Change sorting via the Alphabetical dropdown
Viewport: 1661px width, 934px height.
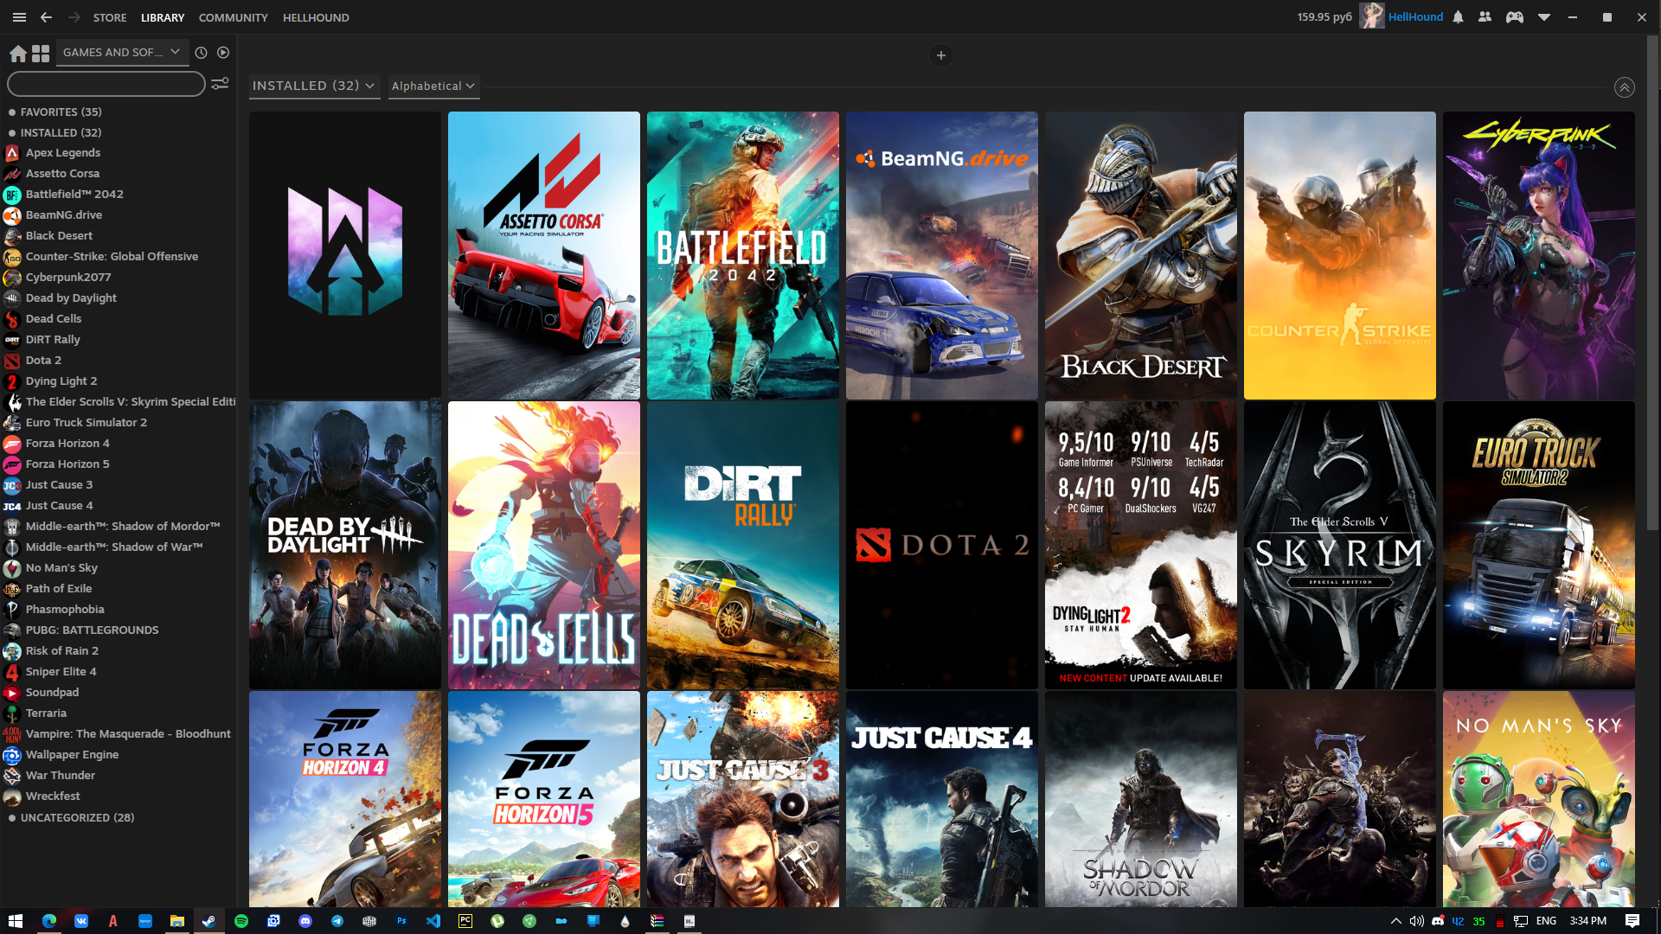click(x=433, y=86)
